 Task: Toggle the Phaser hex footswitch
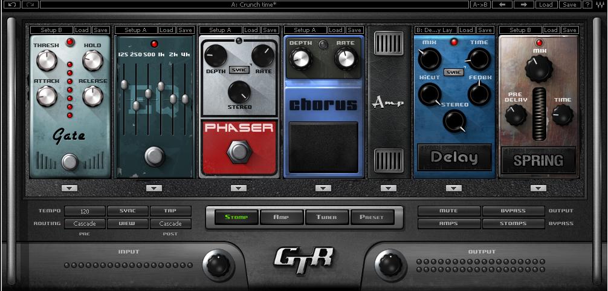point(239,152)
